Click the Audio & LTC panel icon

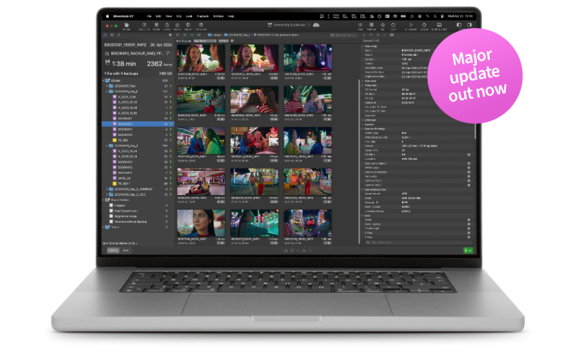[x=439, y=26]
